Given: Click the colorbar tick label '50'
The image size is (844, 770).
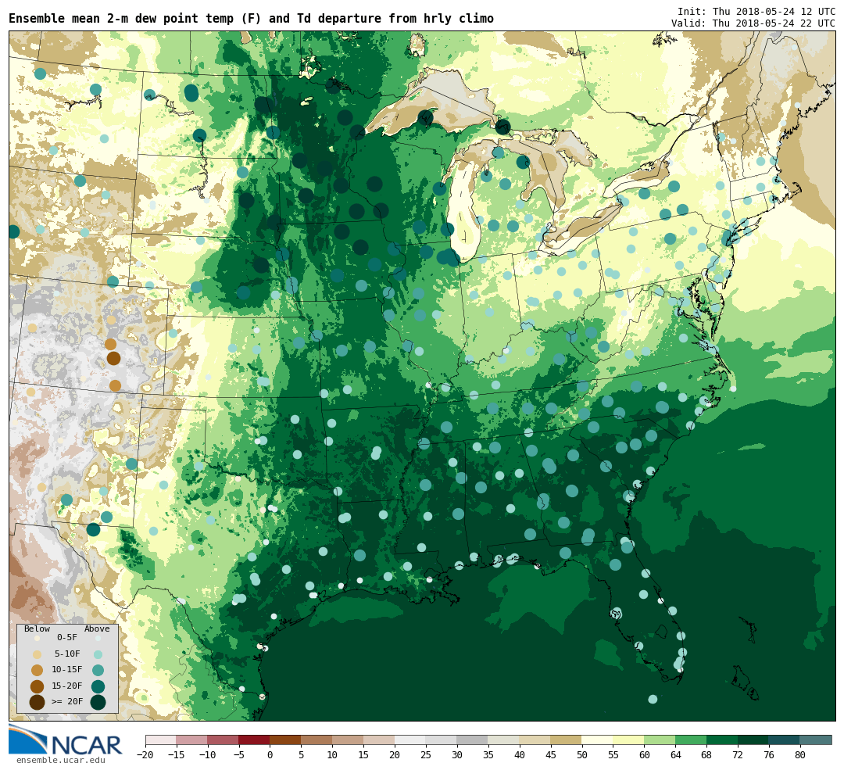Looking at the screenshot, I should point(581,755).
